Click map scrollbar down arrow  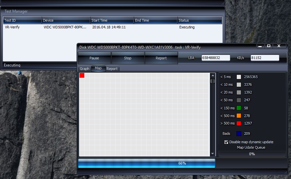[213, 154]
